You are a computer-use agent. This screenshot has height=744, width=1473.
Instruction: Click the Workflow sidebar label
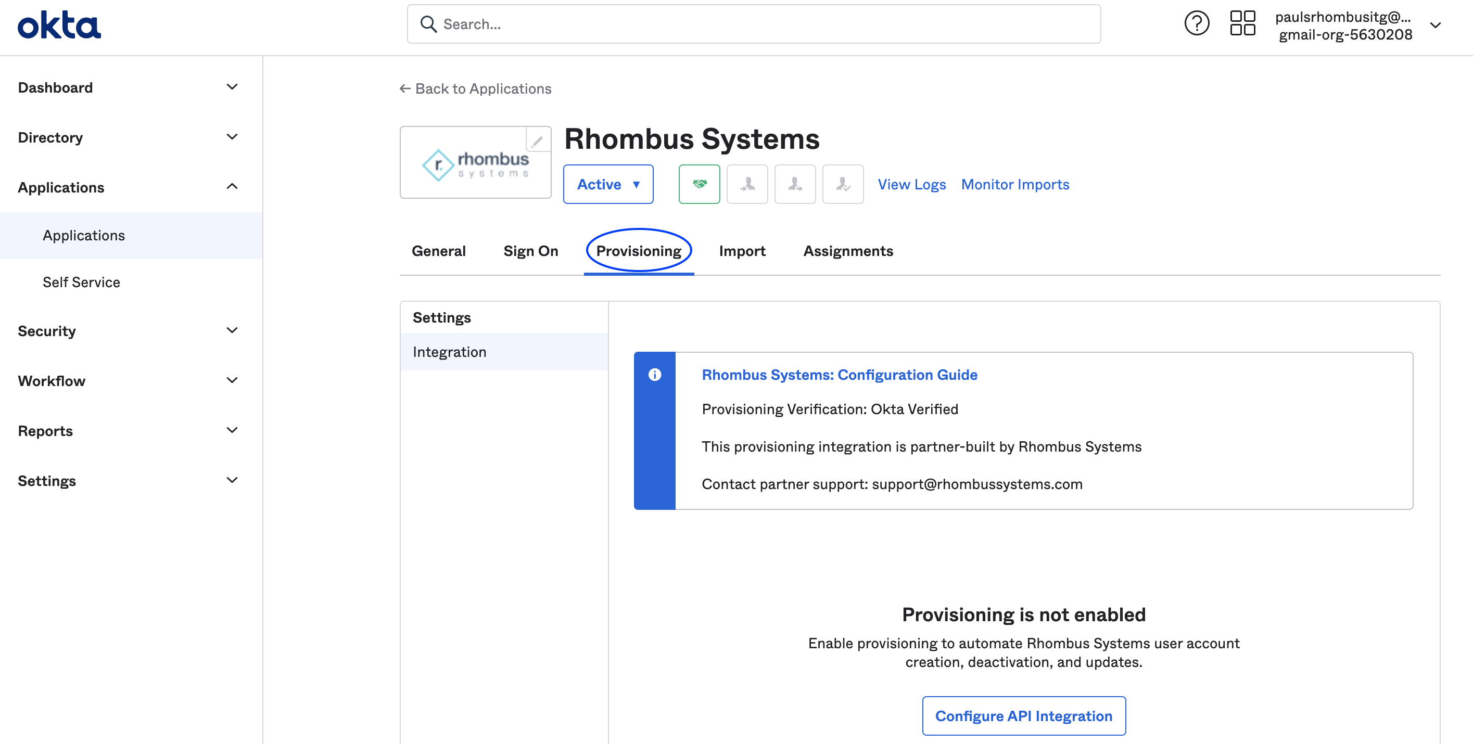pyautogui.click(x=52, y=380)
